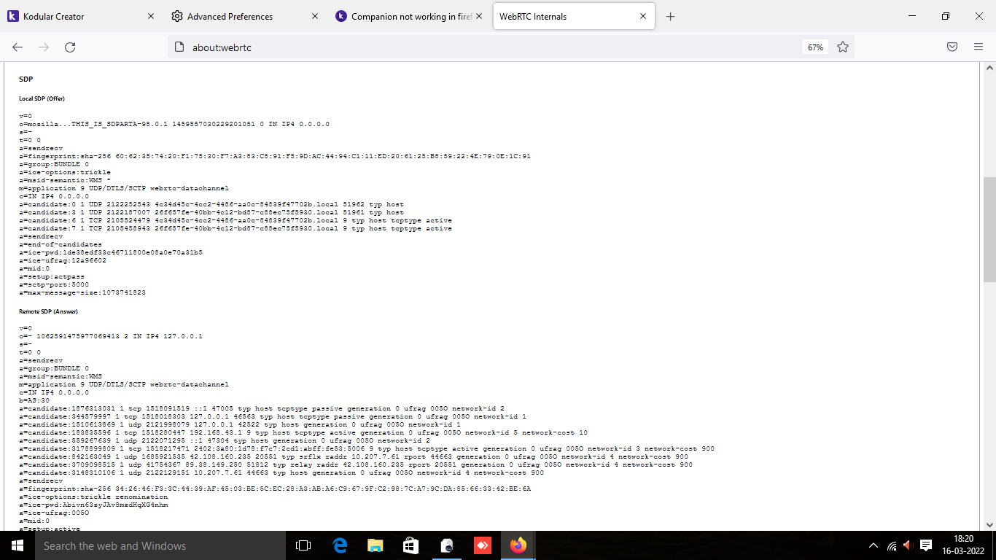Open the network status tray icon

point(891,545)
